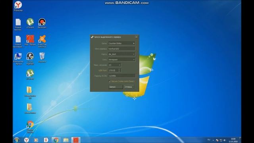Select the Recycle Bin (Корзина) icon
254x143 pixels.
42,57
